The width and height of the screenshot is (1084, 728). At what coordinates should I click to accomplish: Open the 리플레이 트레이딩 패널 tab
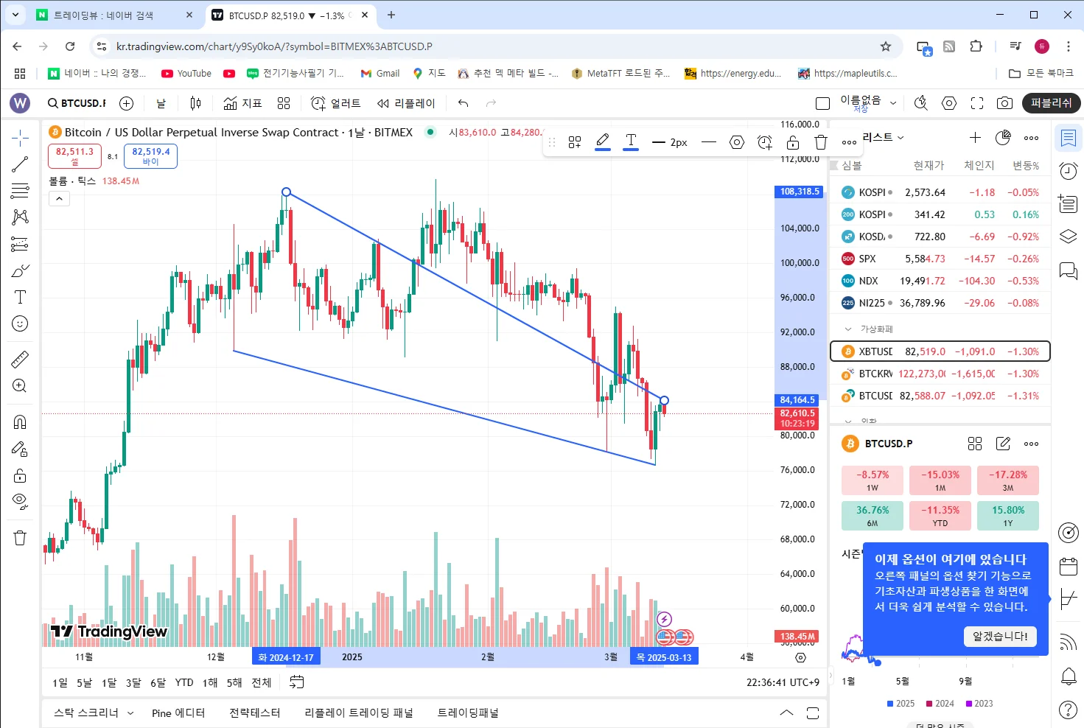point(359,713)
